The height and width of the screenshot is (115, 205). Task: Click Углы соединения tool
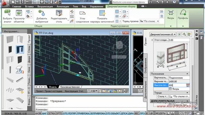coord(82,16)
